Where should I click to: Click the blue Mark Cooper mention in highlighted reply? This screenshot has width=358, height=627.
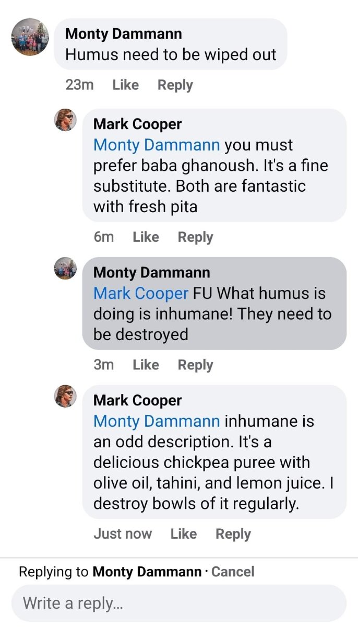(x=140, y=293)
